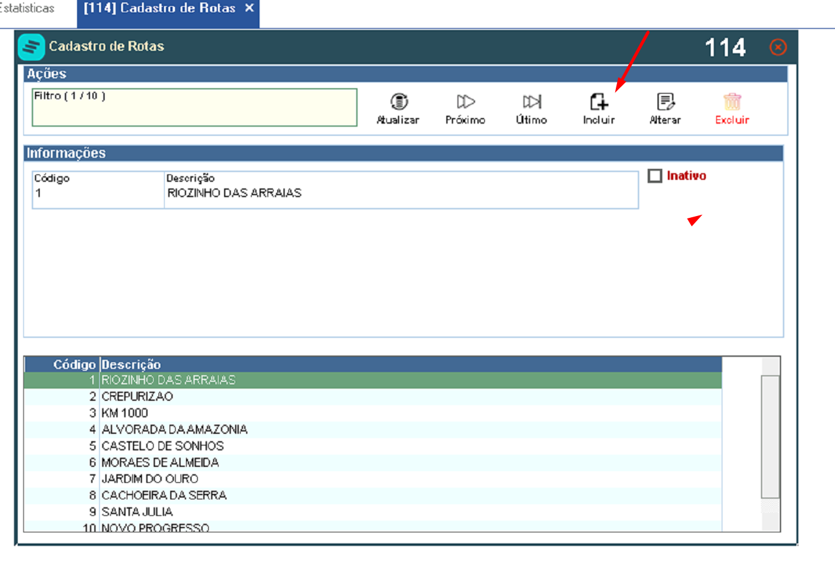Click the 114 screen number label

coord(725,48)
